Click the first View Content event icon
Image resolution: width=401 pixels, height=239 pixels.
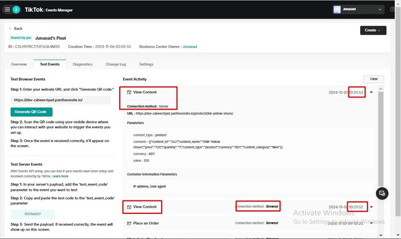(129, 92)
